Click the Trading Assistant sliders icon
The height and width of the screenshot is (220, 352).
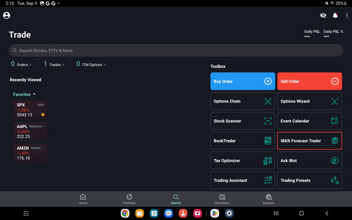click(268, 180)
